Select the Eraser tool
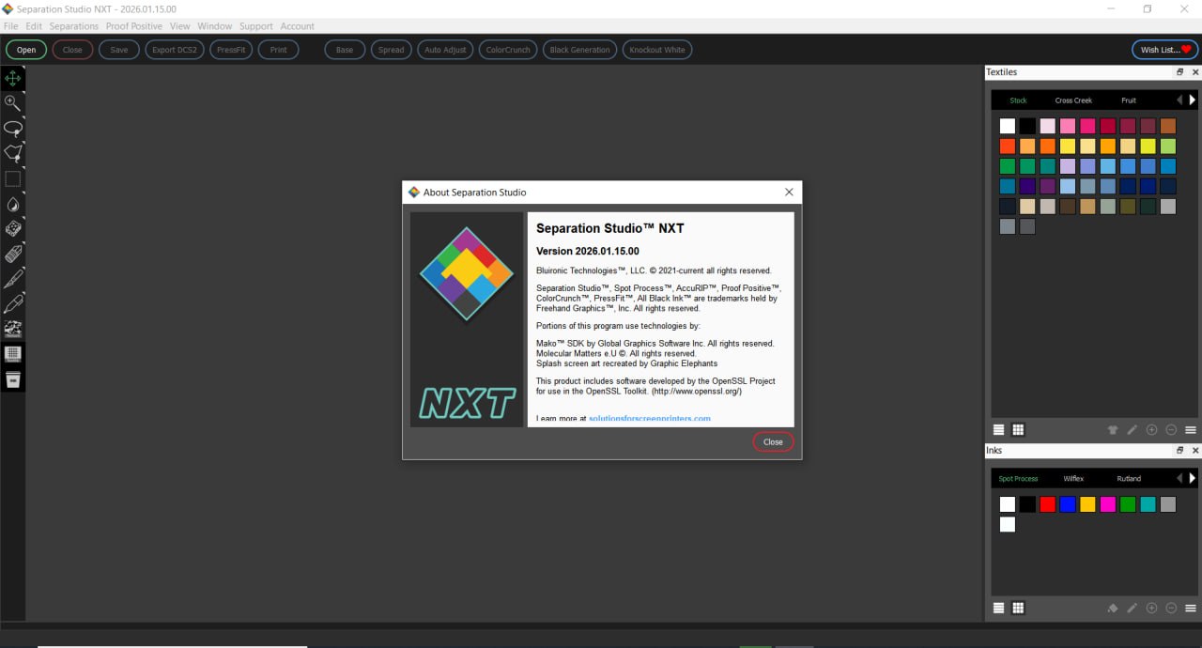The height and width of the screenshot is (648, 1202). click(x=12, y=254)
